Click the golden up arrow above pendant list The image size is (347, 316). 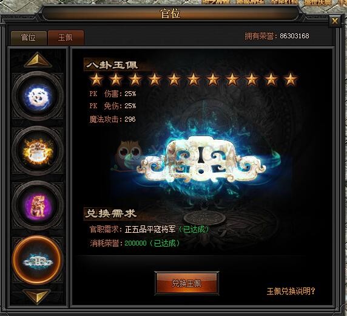coord(38,60)
